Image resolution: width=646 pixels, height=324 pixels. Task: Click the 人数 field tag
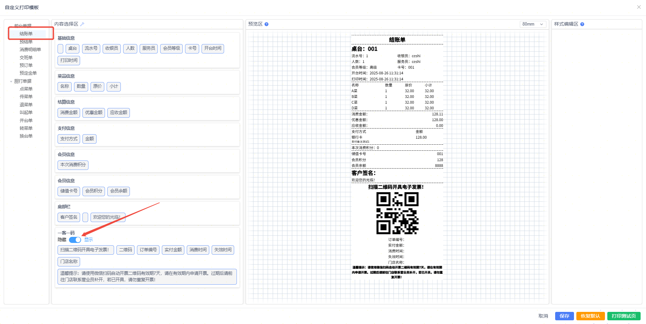click(x=130, y=48)
